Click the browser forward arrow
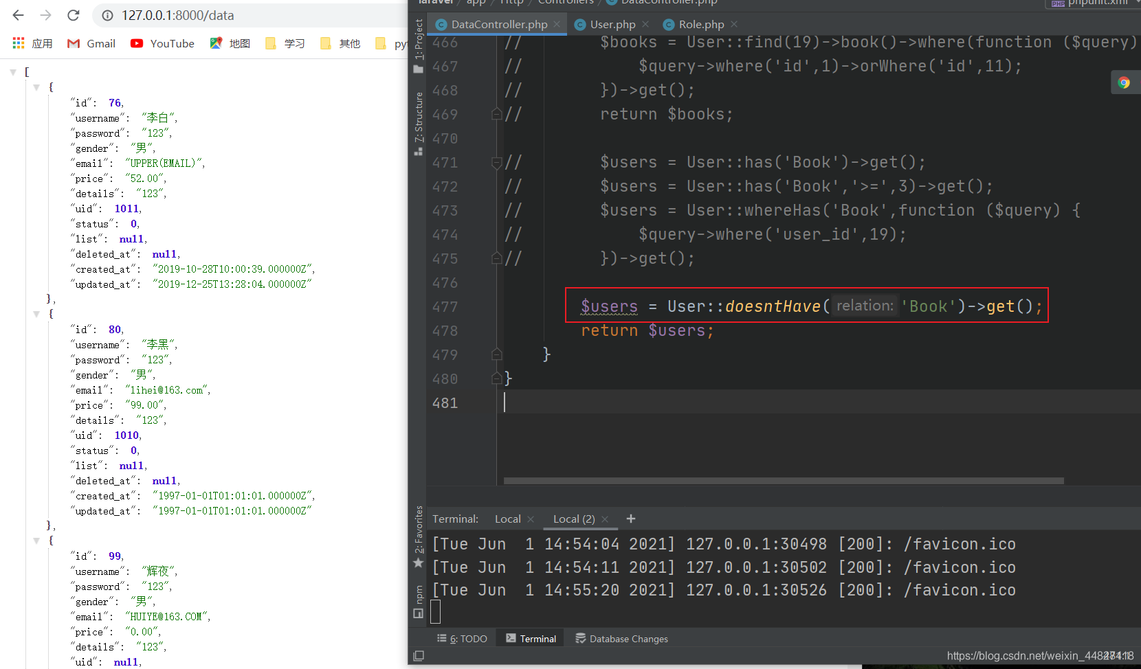 coord(46,15)
